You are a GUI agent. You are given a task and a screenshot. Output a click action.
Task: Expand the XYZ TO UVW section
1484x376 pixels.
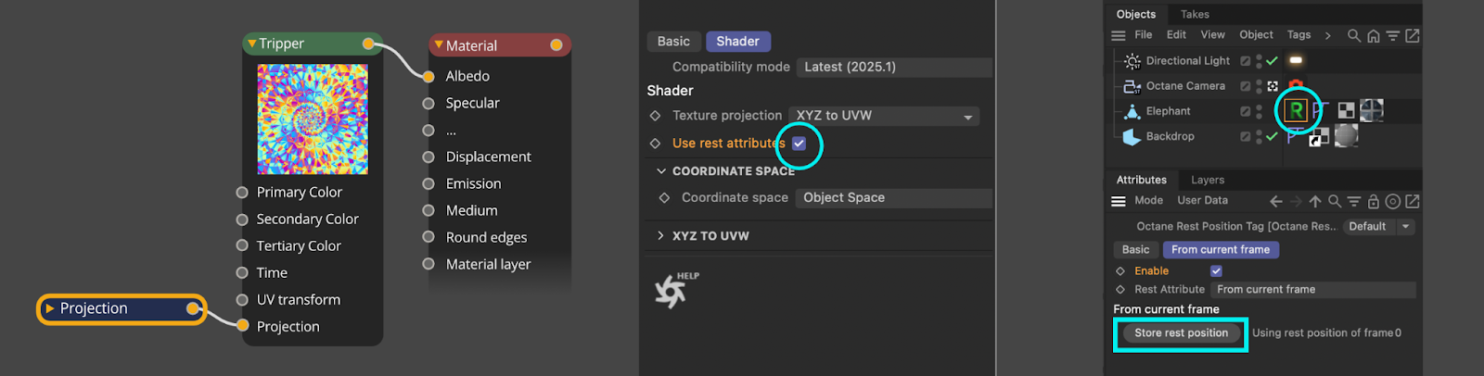[660, 236]
